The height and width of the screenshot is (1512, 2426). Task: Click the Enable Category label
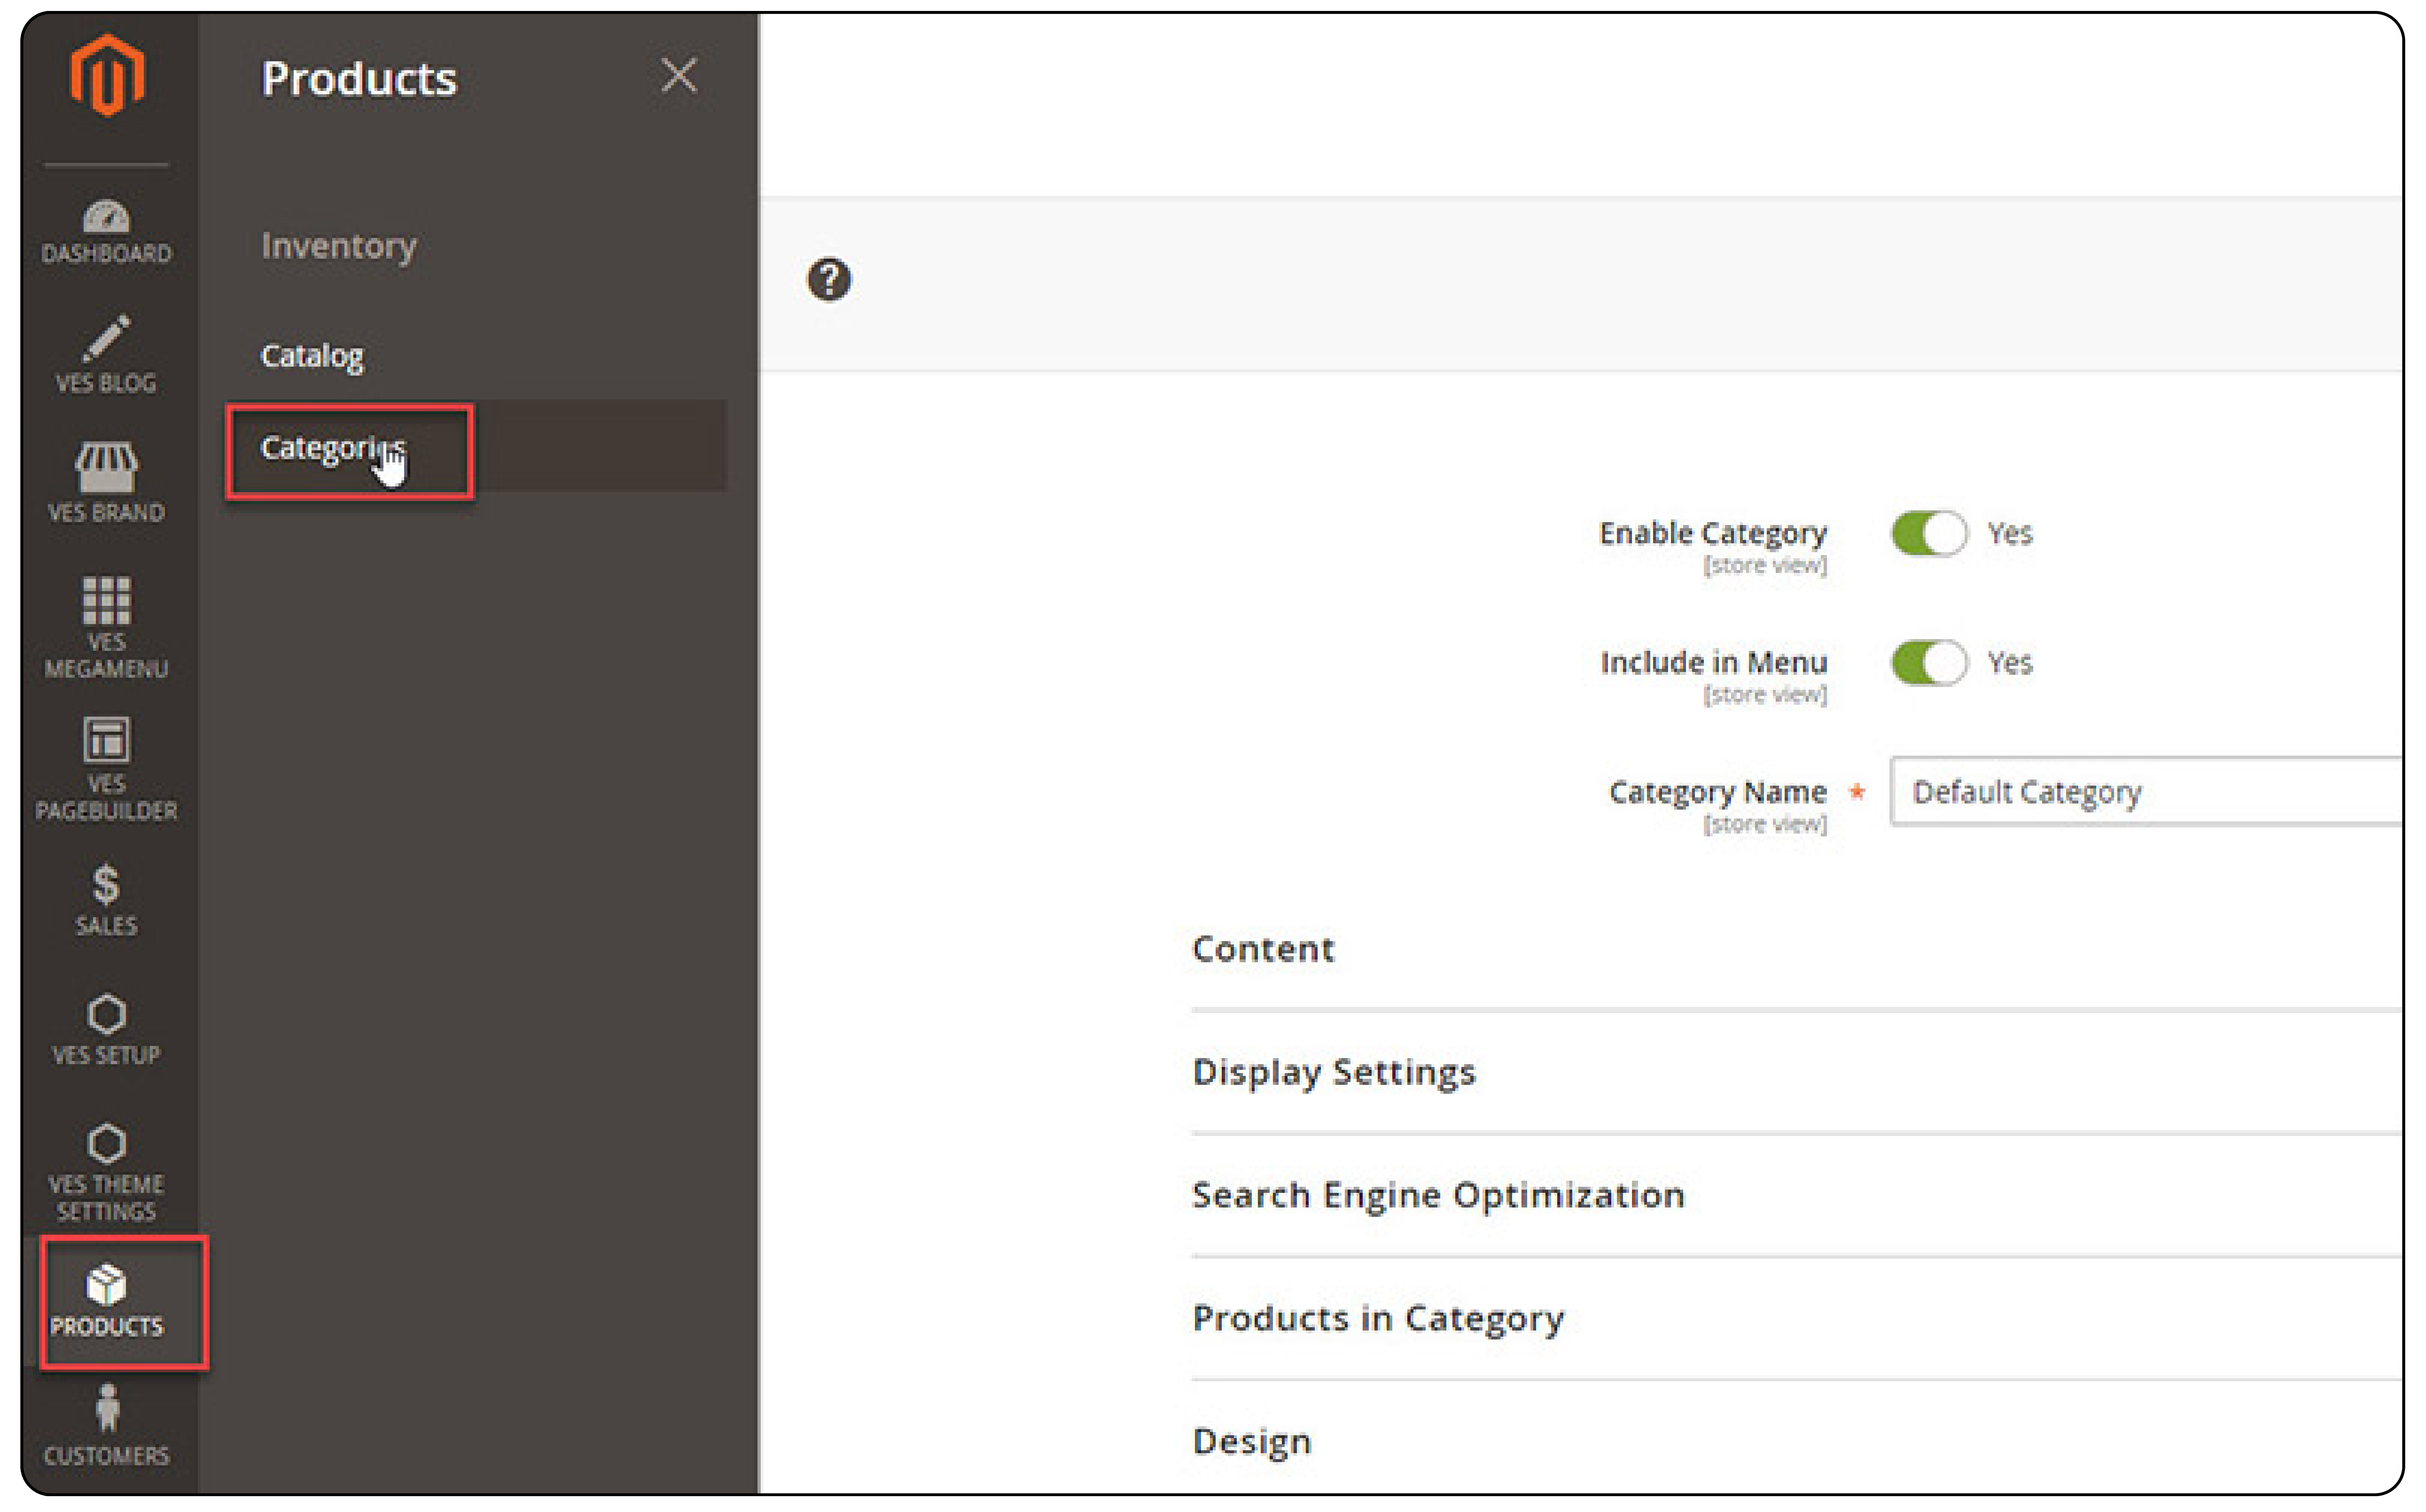(x=1713, y=534)
